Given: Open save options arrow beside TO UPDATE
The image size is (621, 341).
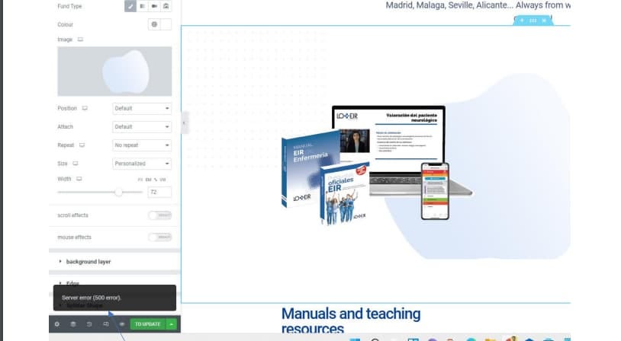Looking at the screenshot, I should pos(172,324).
